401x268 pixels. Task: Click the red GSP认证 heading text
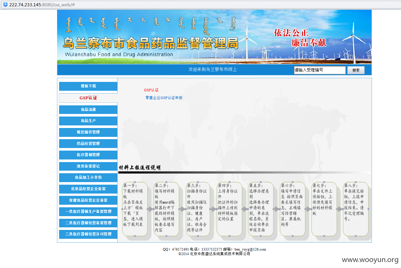tap(151, 90)
